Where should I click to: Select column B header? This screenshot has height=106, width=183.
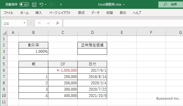point(33,33)
